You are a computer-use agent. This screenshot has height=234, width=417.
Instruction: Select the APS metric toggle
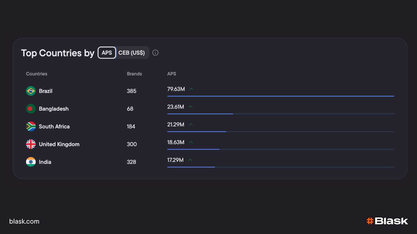click(107, 53)
